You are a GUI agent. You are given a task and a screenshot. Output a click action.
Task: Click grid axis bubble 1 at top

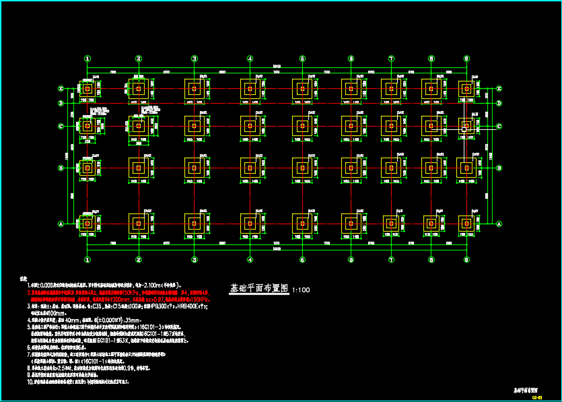coord(87,59)
